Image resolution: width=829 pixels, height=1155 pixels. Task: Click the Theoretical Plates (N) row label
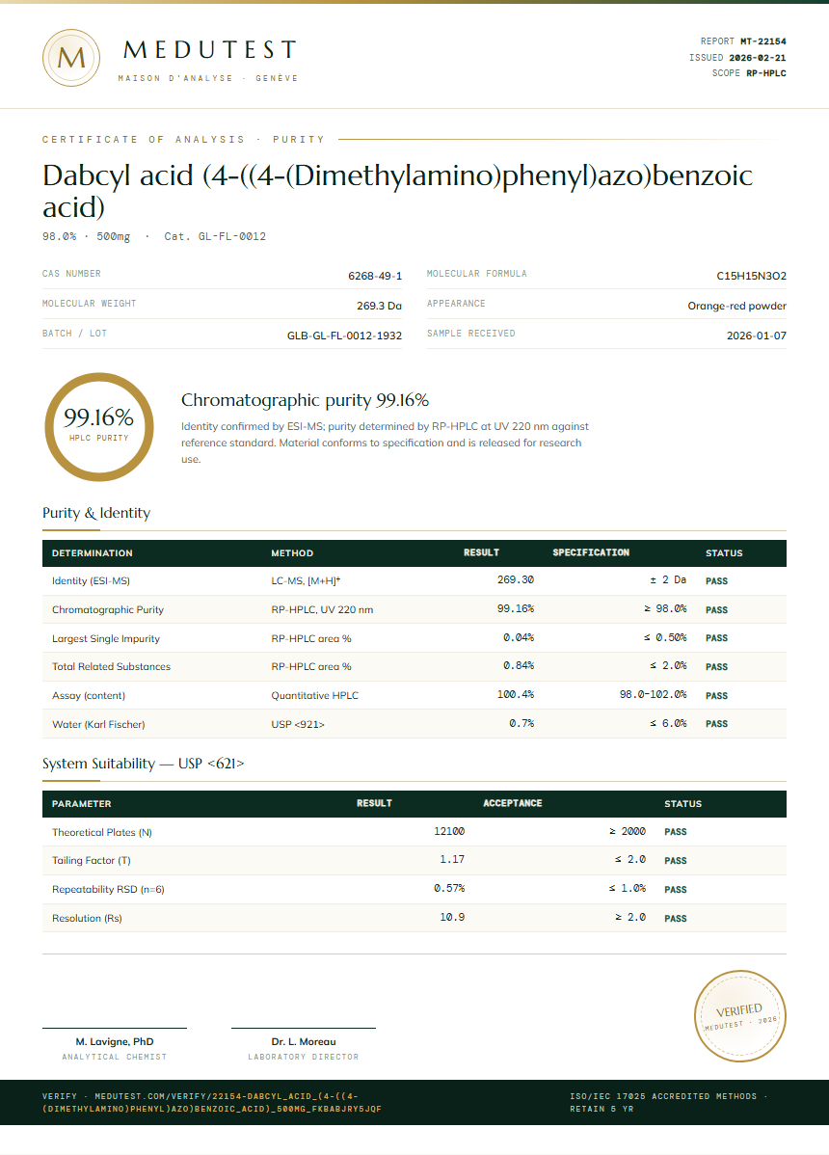point(101,832)
